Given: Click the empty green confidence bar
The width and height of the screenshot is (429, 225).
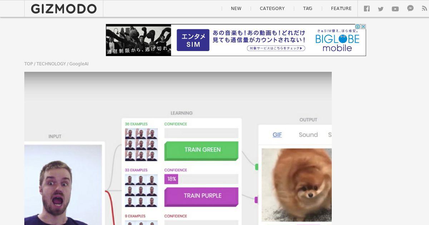Looking at the screenshot, I should 201,133.
